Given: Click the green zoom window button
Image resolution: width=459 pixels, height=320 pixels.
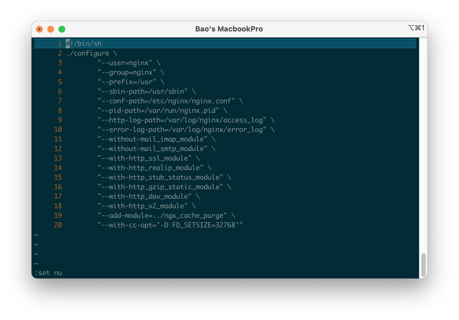Looking at the screenshot, I should [x=62, y=29].
